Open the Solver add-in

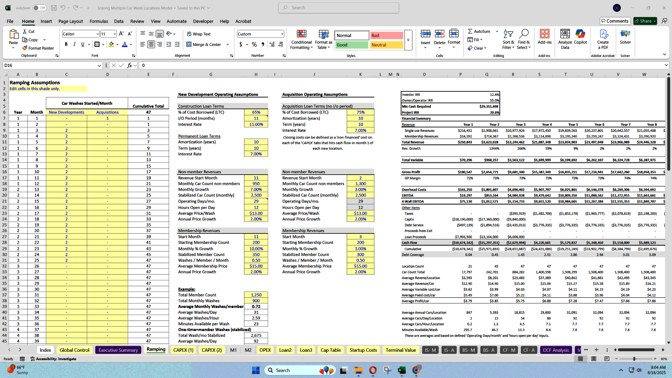pyautogui.click(x=625, y=37)
